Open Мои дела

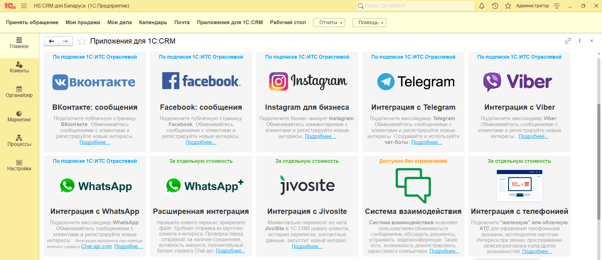tap(120, 23)
